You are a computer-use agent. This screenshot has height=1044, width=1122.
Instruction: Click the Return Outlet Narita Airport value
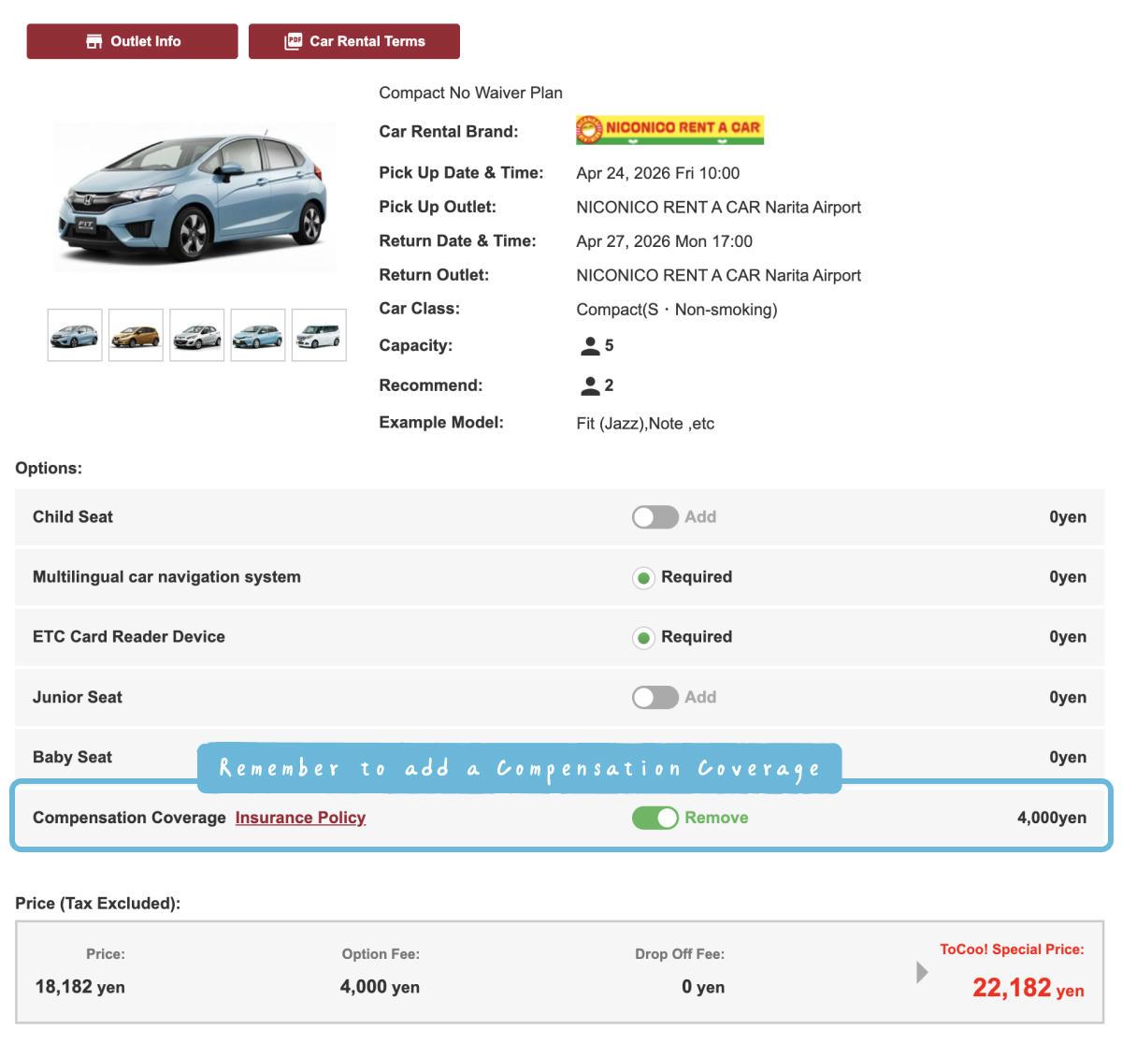point(718,276)
